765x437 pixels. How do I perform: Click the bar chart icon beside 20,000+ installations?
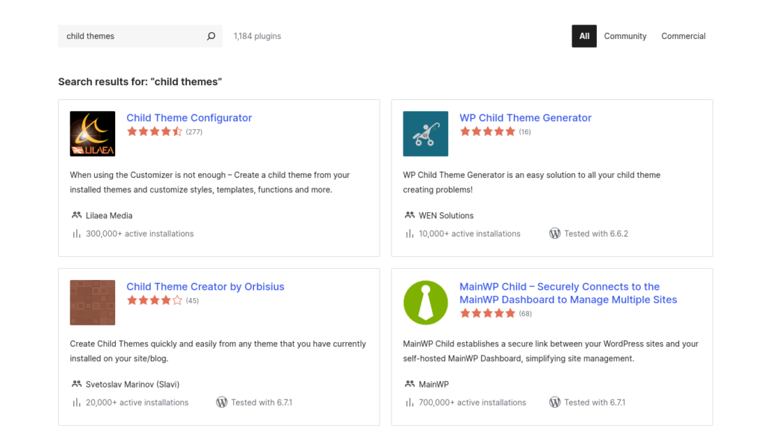point(77,403)
